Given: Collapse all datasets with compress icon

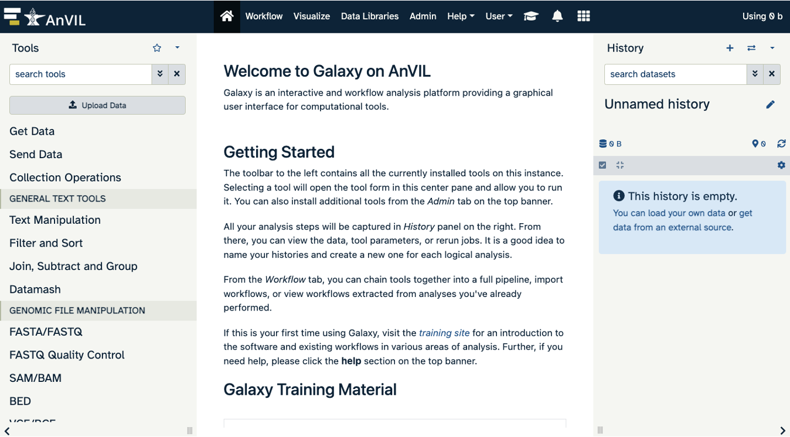Looking at the screenshot, I should click(620, 165).
